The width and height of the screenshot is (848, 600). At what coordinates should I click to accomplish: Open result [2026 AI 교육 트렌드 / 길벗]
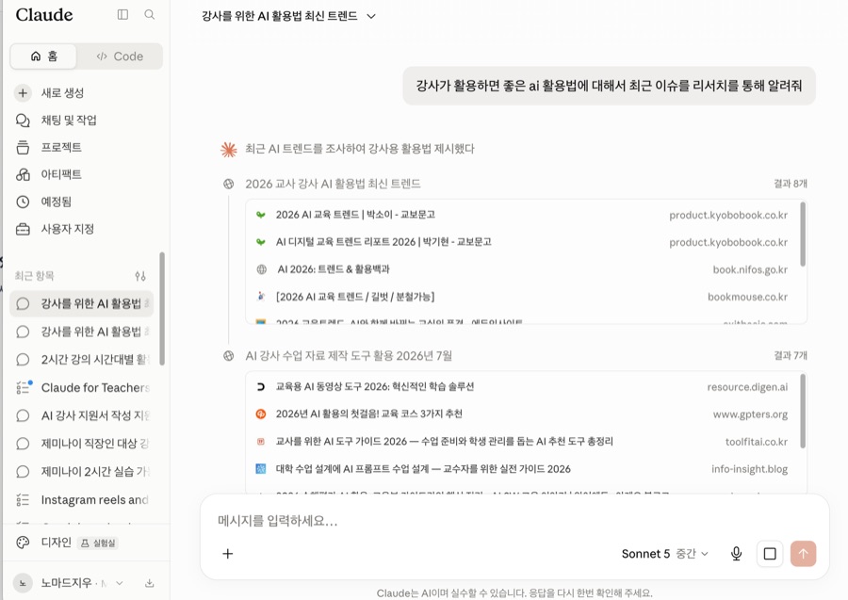pyautogui.click(x=521, y=296)
